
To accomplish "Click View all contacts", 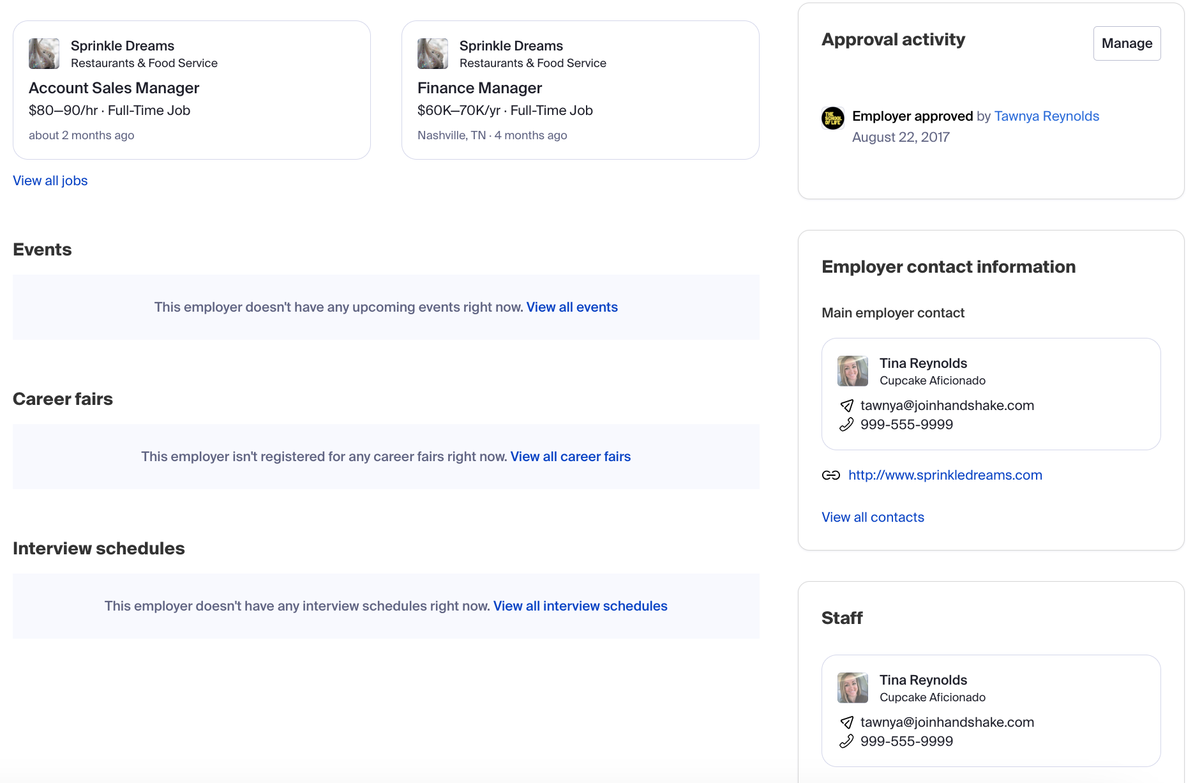I will pyautogui.click(x=873, y=517).
